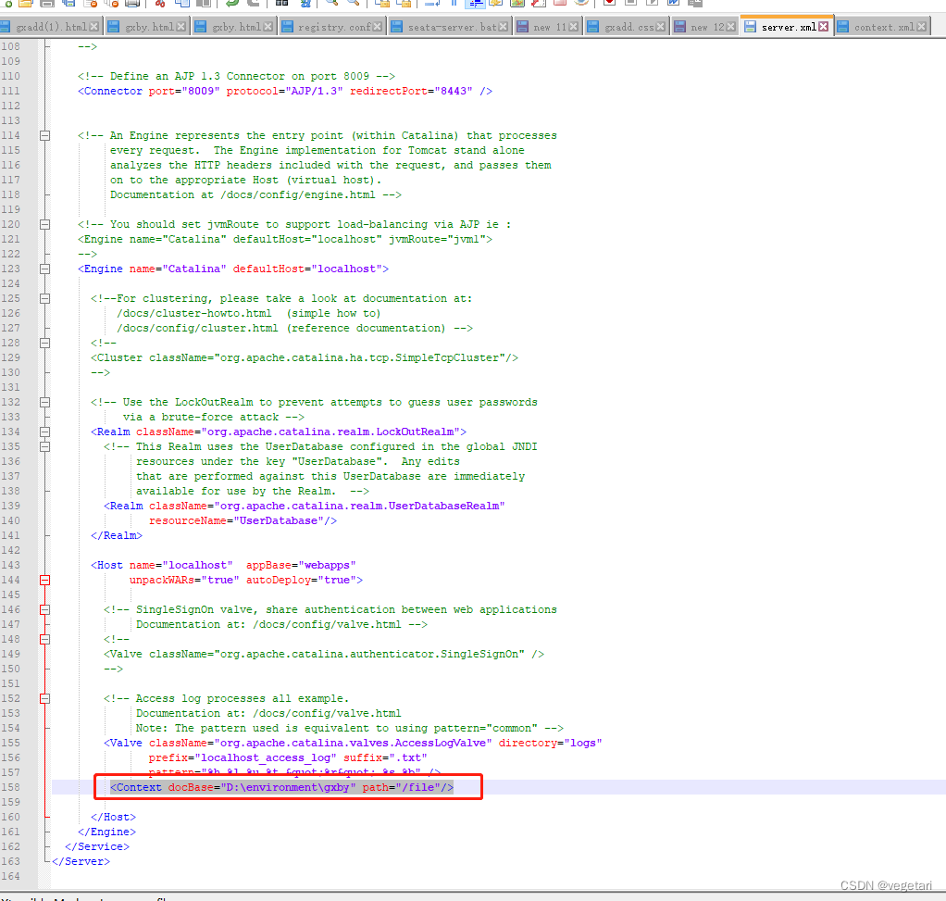The image size is (946, 901).
Task: Close the registry.conf tab
Action: (377, 27)
